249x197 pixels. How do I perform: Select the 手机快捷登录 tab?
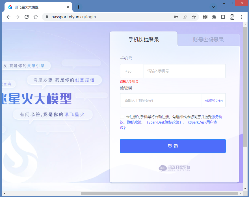(144, 40)
